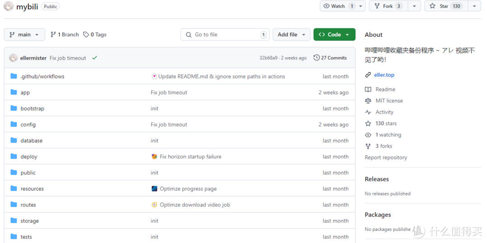The image size is (487, 243).
Task: Expand the Fork options arrow
Action: pos(414,6)
